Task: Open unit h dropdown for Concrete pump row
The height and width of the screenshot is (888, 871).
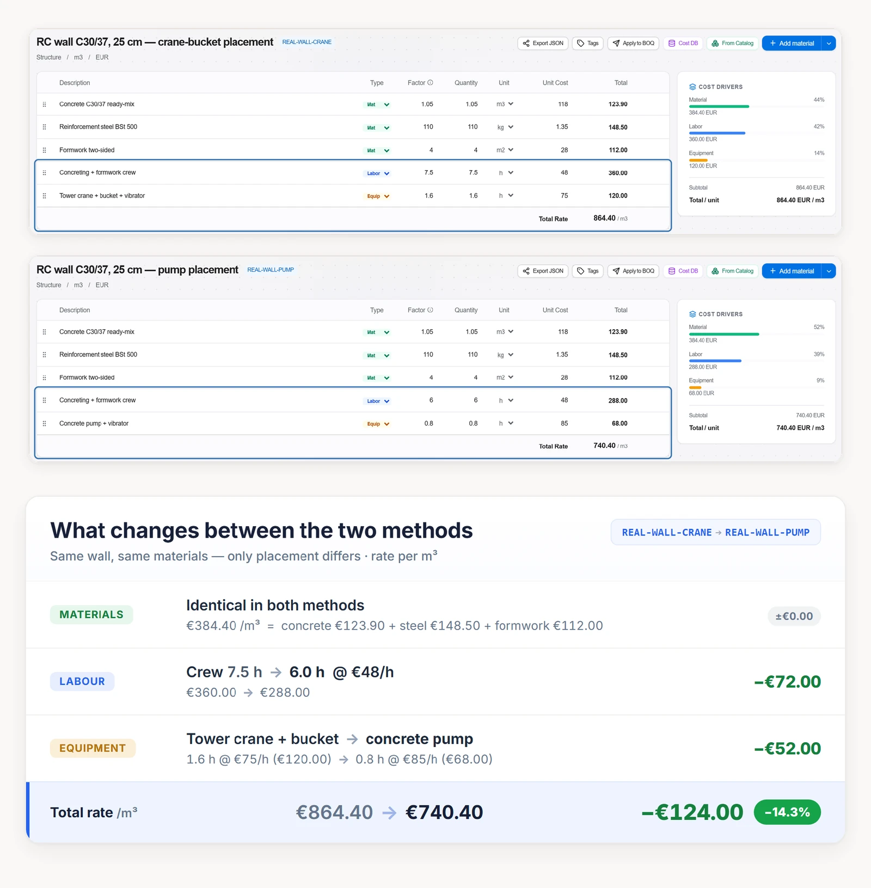Action: pos(506,423)
